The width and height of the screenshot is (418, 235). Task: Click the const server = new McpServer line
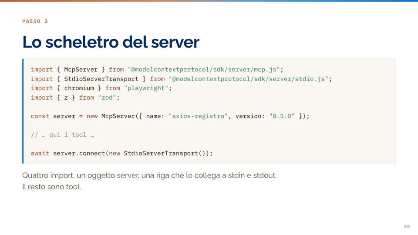coord(170,116)
